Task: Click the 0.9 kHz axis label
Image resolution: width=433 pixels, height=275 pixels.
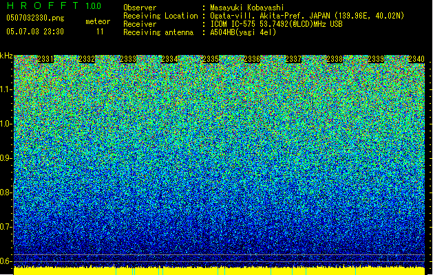Action: pyautogui.click(x=6, y=158)
